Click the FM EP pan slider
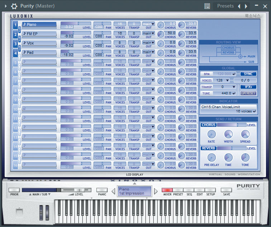Image resolution: width=271 pixels, height=227 pixels. click(102, 33)
